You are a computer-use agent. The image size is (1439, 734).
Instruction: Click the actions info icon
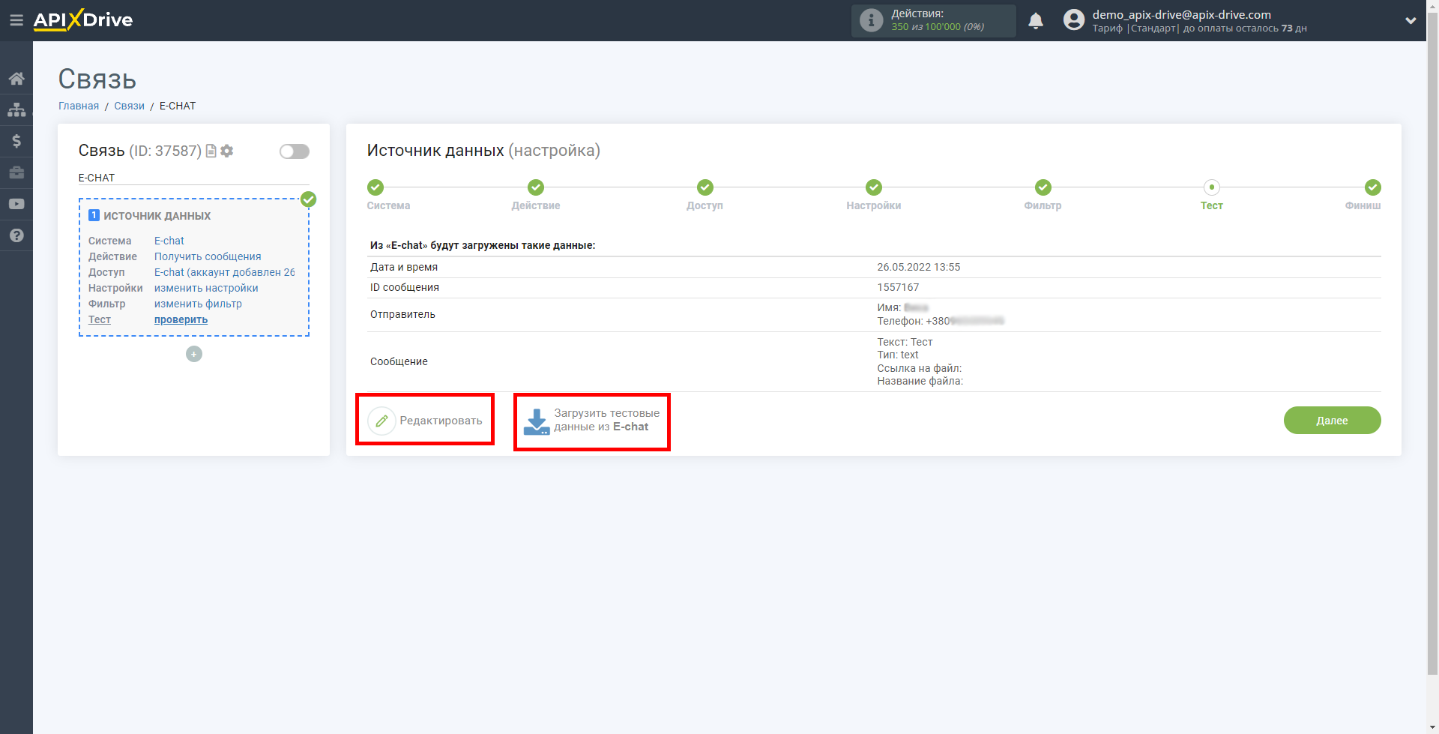tap(871, 20)
